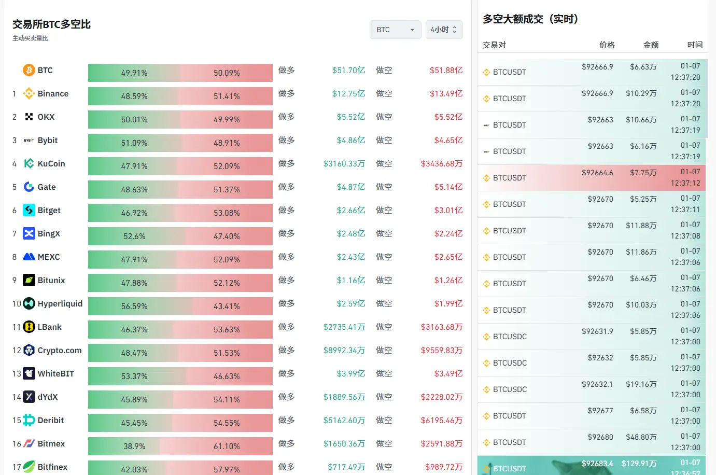Click the MEXC exchange logo
Image resolution: width=716 pixels, height=475 pixels.
pos(29,257)
